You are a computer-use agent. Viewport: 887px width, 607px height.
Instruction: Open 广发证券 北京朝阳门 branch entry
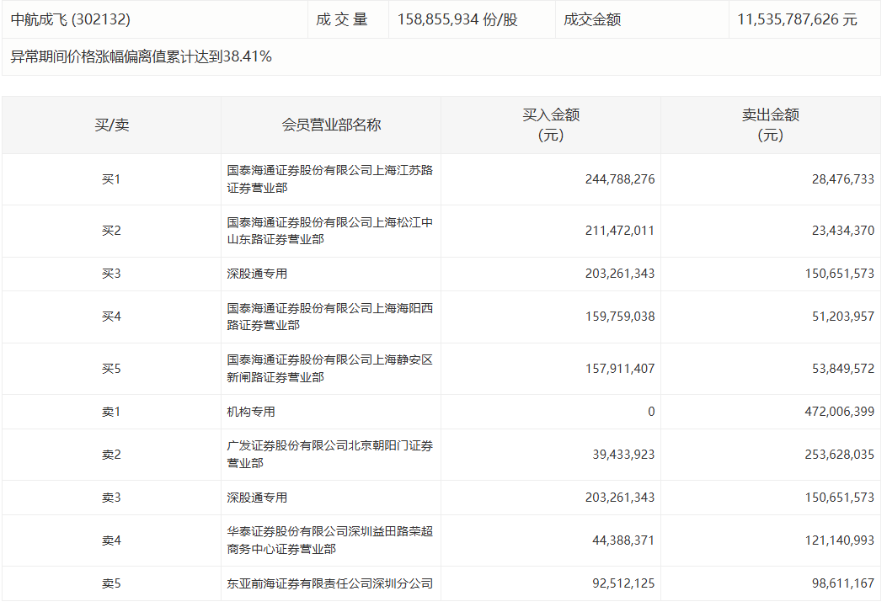point(330,455)
